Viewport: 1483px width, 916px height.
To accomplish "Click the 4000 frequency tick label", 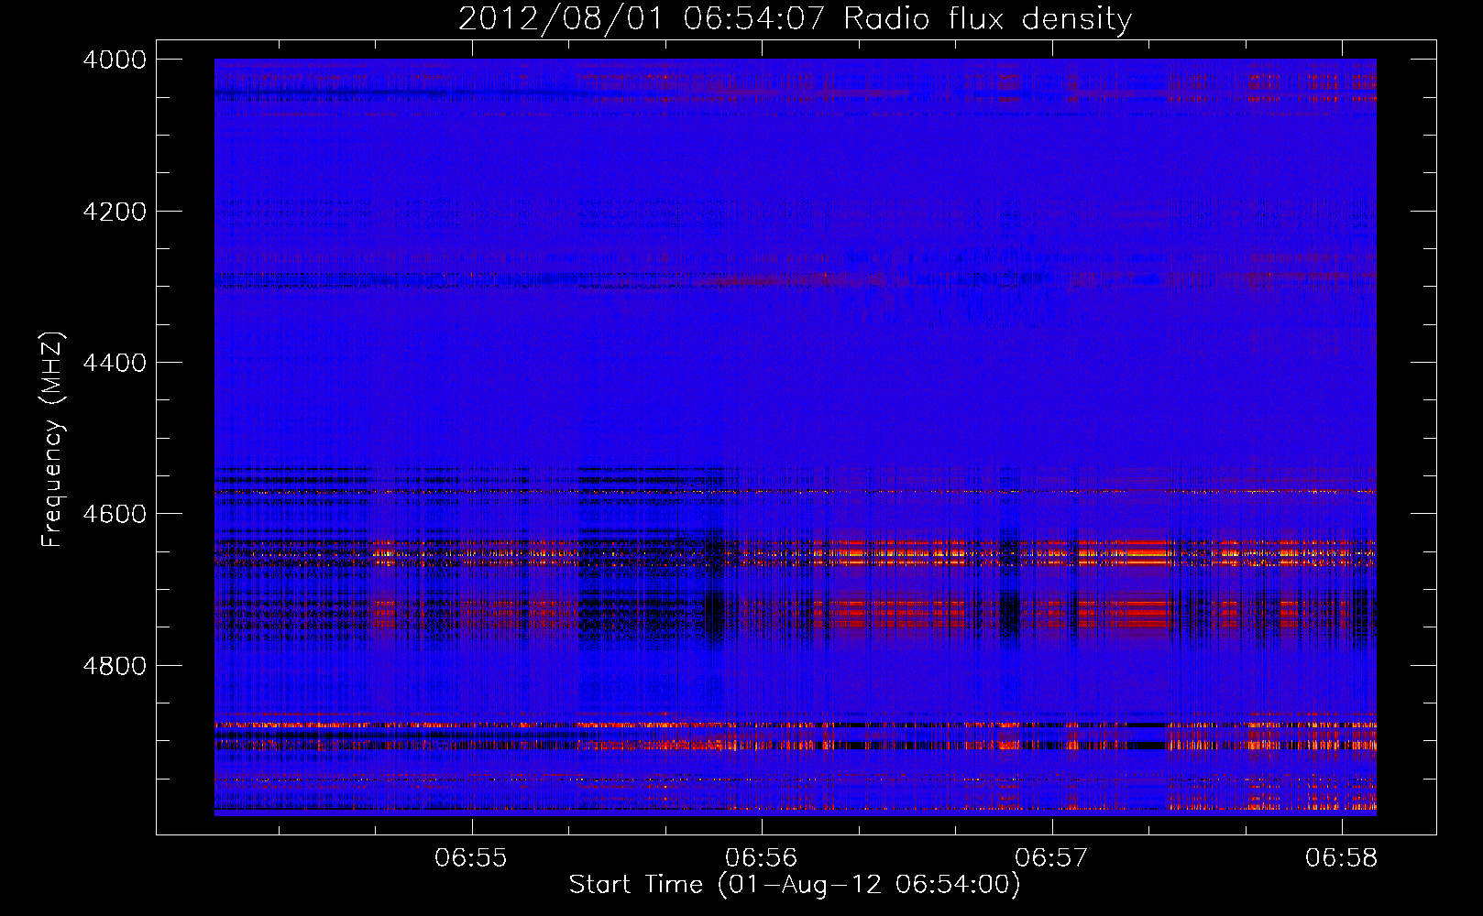I will point(115,60).
